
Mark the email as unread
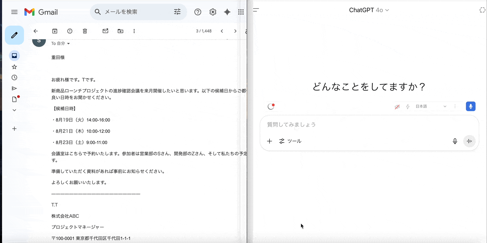[x=105, y=31]
